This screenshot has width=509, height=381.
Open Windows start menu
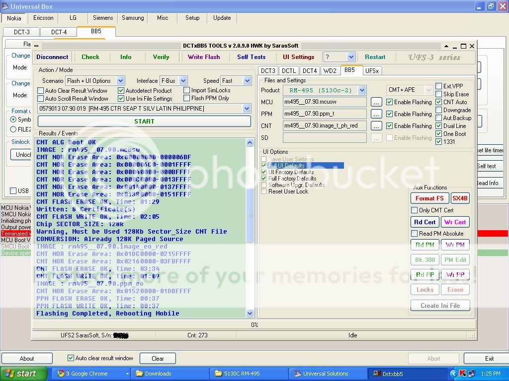(24, 374)
